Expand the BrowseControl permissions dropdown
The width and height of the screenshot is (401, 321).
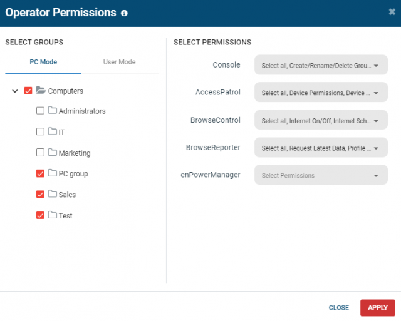321,120
